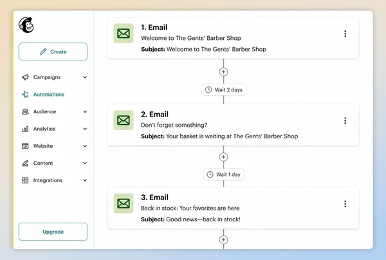Click the '2. Email' heading
The height and width of the screenshot is (260, 386).
(x=154, y=115)
